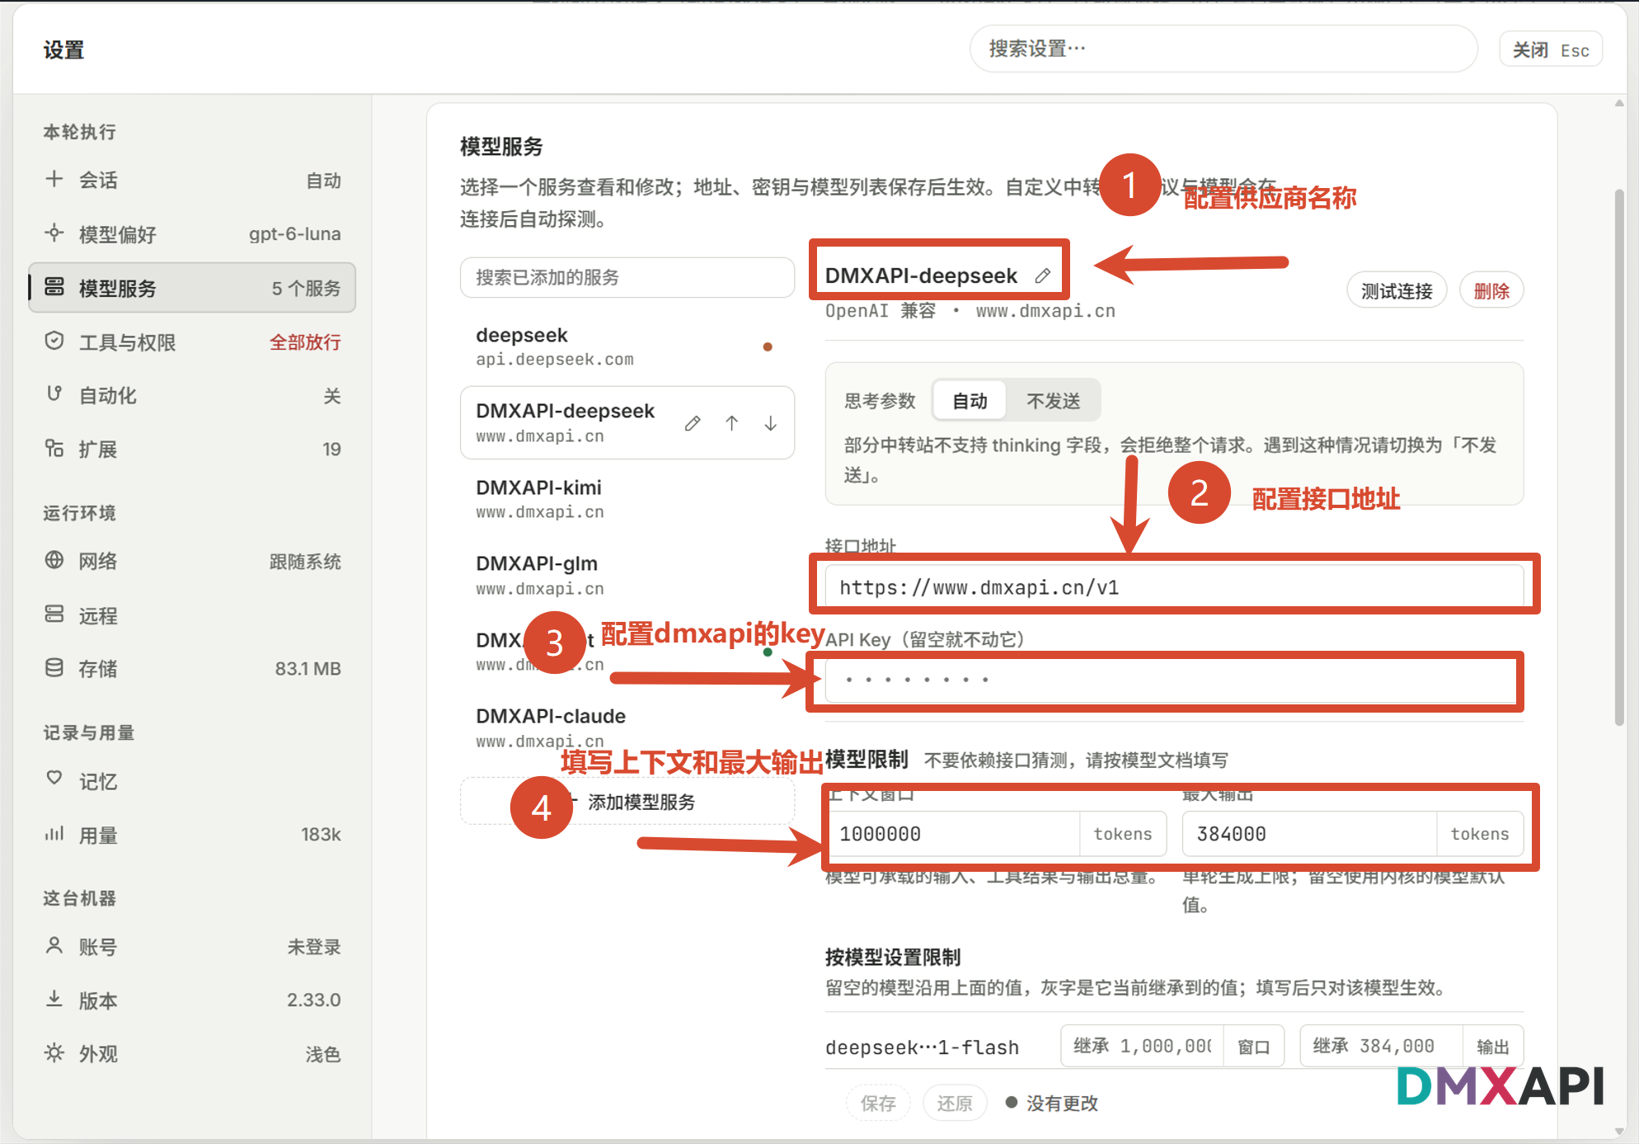Click the deepseek-flash 输出 limit field
The height and width of the screenshot is (1144, 1639).
pos(1382,1046)
